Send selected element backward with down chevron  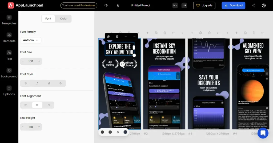pos(126,36)
